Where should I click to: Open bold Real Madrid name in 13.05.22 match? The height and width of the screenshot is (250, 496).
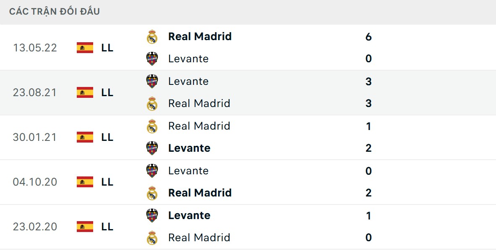pos(200,36)
